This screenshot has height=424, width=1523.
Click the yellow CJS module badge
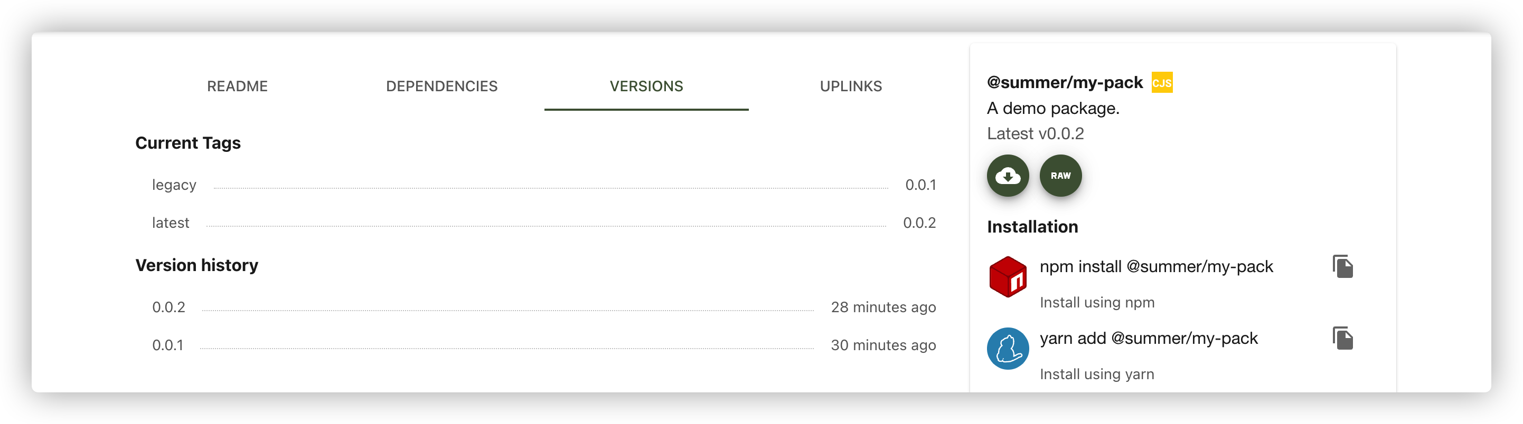1162,83
